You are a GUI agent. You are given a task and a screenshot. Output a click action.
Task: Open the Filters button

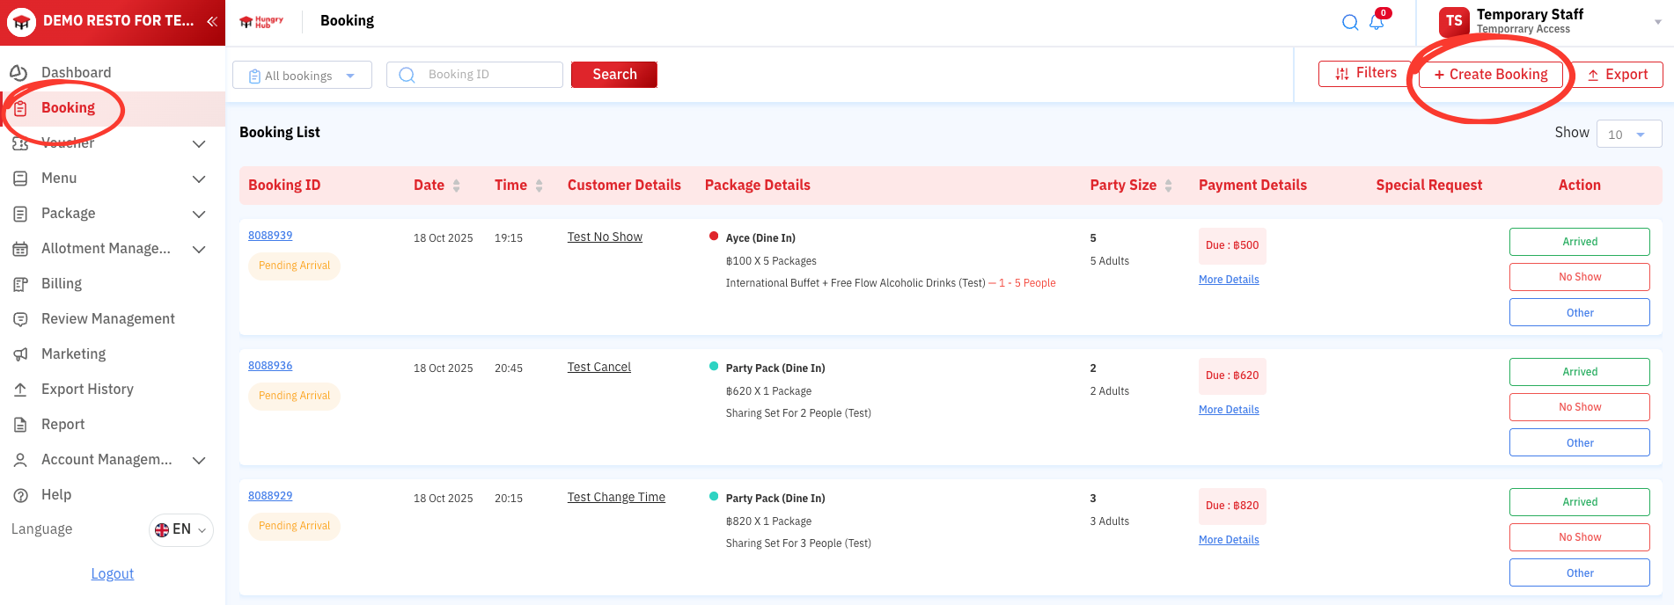[1366, 73]
